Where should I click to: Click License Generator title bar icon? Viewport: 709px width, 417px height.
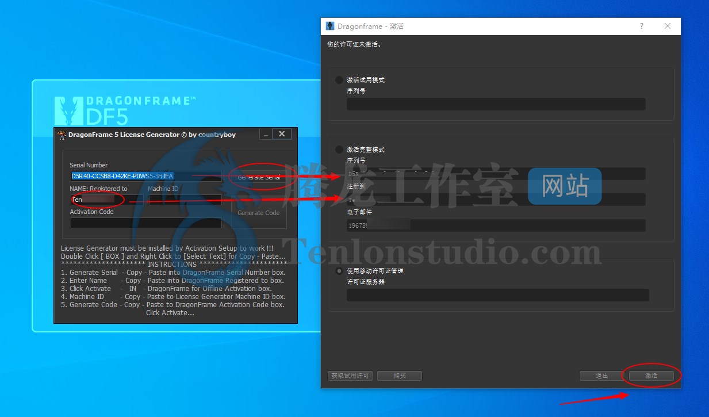coord(62,135)
